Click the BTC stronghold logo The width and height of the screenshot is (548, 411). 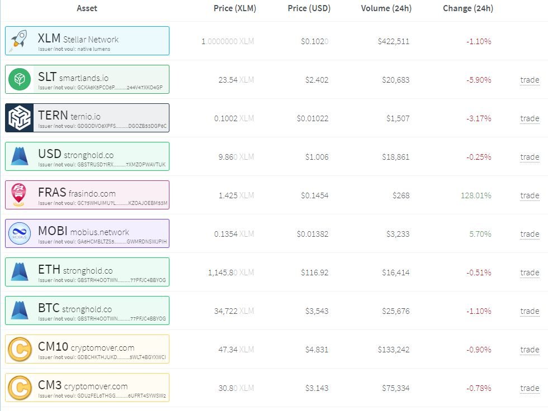[20, 310]
